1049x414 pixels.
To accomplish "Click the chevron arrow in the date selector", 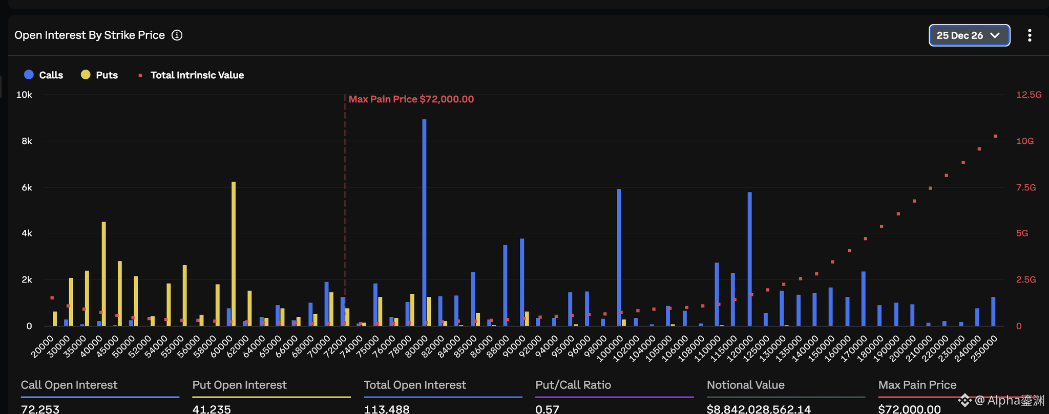I will click(x=995, y=35).
